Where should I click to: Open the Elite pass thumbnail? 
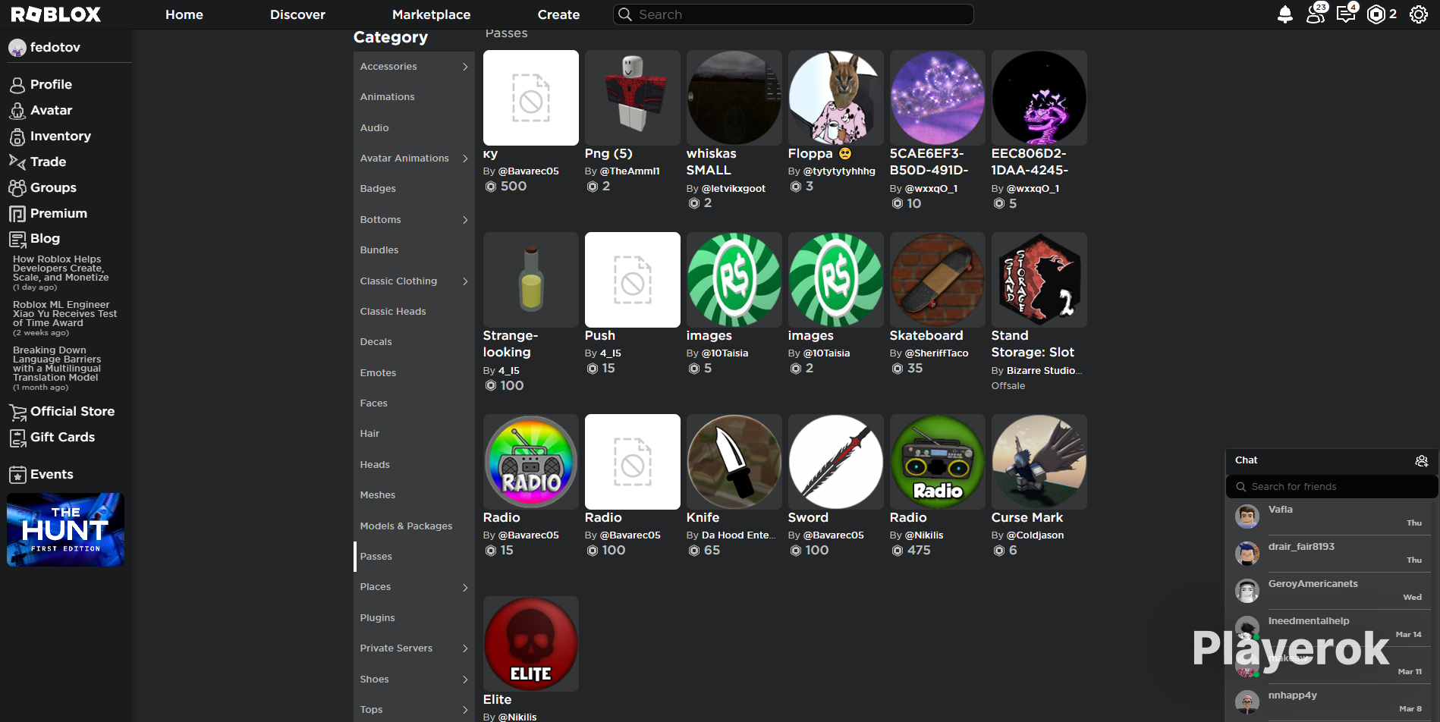pyautogui.click(x=531, y=644)
